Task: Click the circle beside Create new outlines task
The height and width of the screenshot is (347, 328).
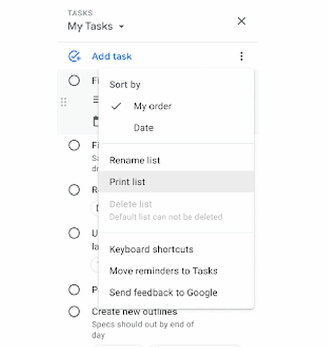Action: click(74, 312)
